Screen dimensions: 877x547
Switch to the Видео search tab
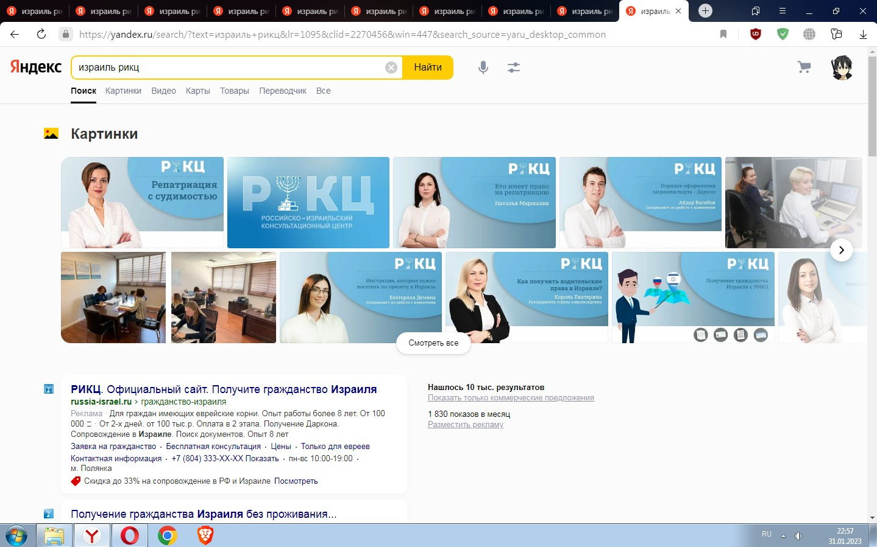[x=163, y=91]
